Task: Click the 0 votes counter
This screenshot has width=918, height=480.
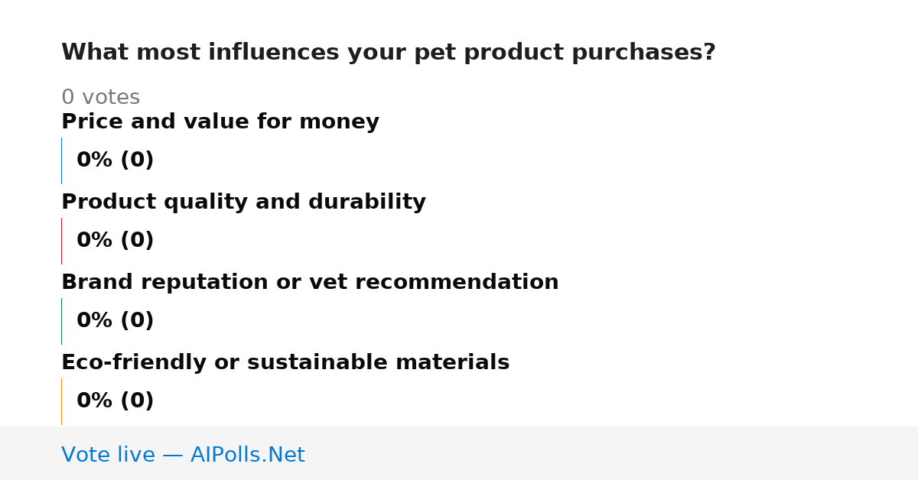Action: [x=100, y=98]
